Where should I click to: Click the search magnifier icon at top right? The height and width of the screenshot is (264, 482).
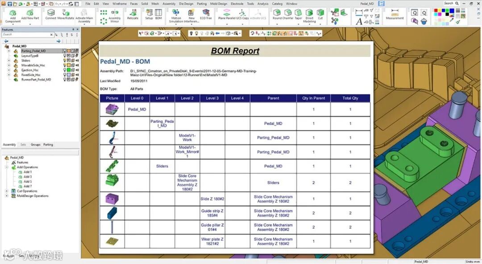pyautogui.click(x=457, y=4)
